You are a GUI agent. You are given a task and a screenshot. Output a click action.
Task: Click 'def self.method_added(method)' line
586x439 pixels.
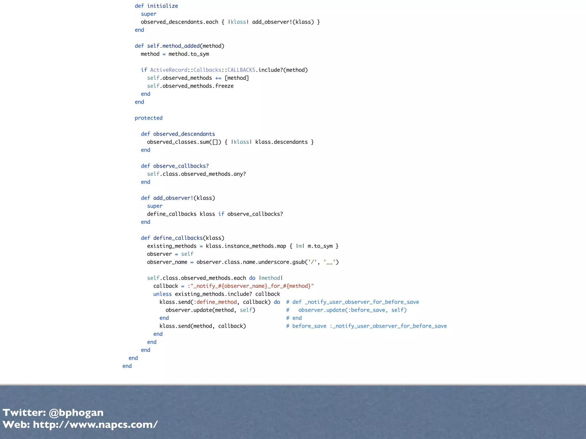coord(179,46)
